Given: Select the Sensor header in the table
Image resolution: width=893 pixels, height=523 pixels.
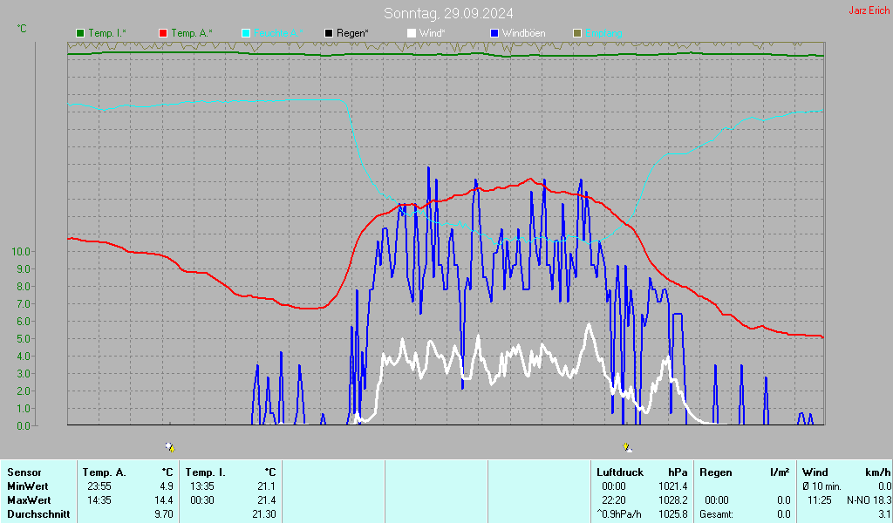Looking at the screenshot, I should pos(24,472).
